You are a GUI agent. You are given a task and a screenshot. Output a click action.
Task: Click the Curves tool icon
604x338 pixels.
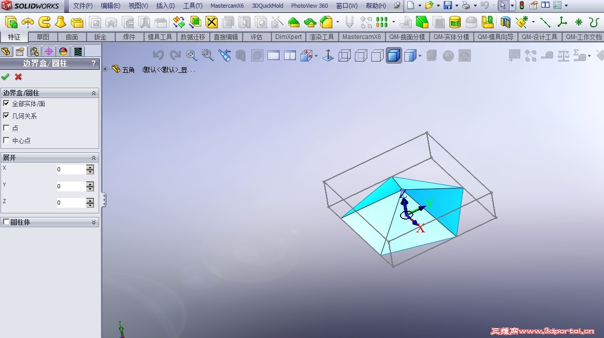pos(594,22)
